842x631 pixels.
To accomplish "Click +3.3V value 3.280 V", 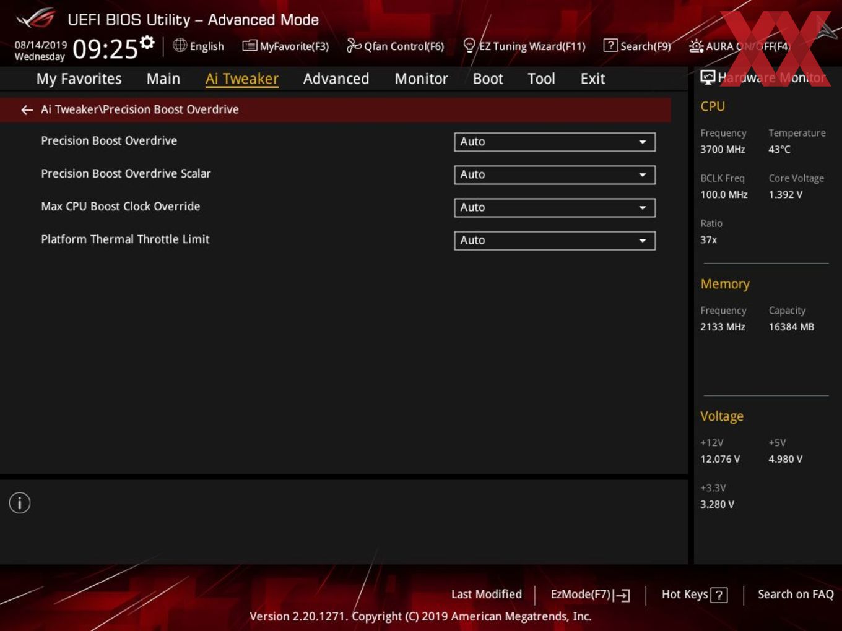I will [x=717, y=504].
